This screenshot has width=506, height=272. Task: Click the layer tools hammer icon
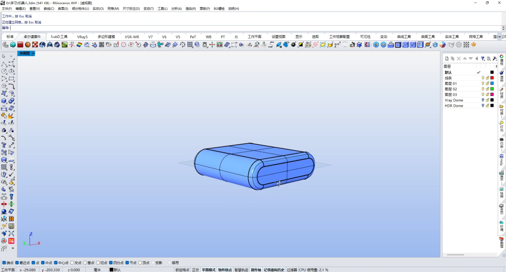coord(494,59)
